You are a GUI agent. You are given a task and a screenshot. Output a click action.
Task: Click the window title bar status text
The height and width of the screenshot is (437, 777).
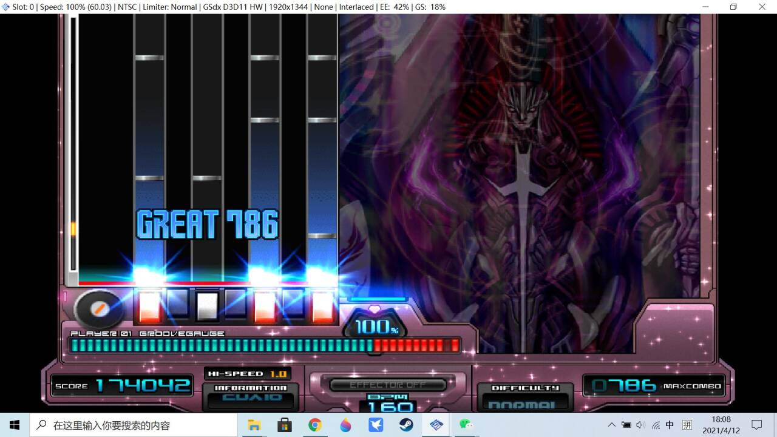click(x=229, y=7)
